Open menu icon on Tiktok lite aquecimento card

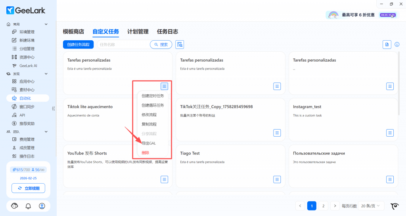click(x=165, y=133)
